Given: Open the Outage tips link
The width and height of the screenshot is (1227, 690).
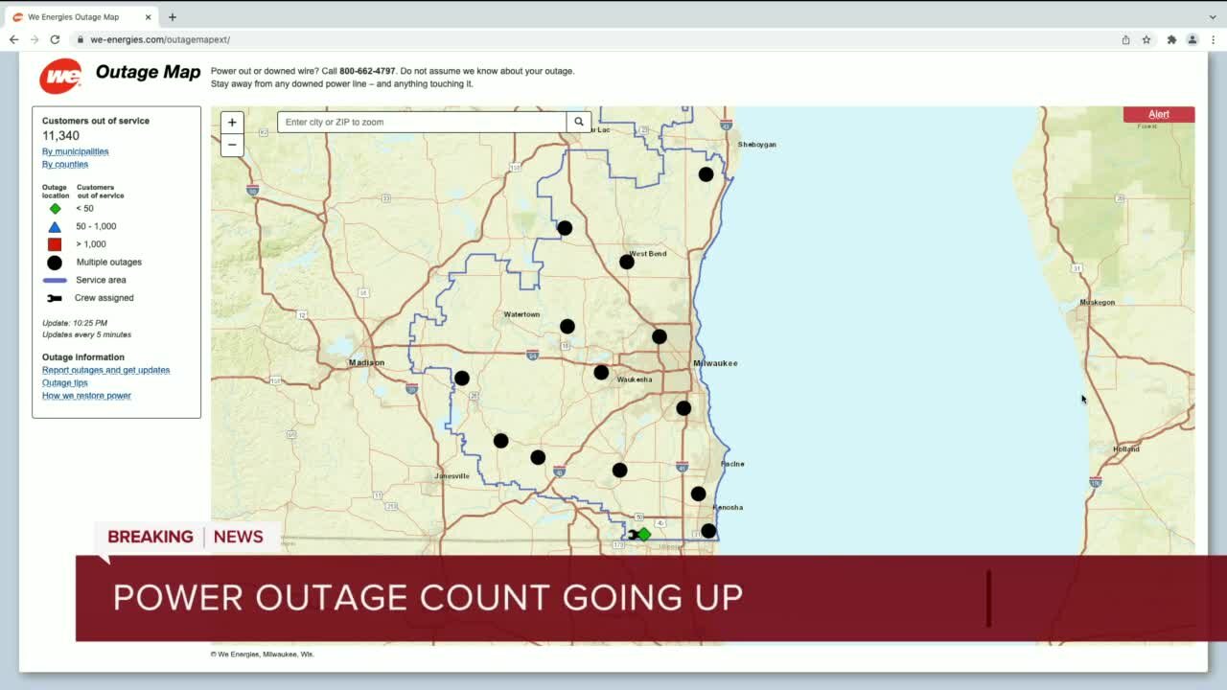Looking at the screenshot, I should (64, 382).
